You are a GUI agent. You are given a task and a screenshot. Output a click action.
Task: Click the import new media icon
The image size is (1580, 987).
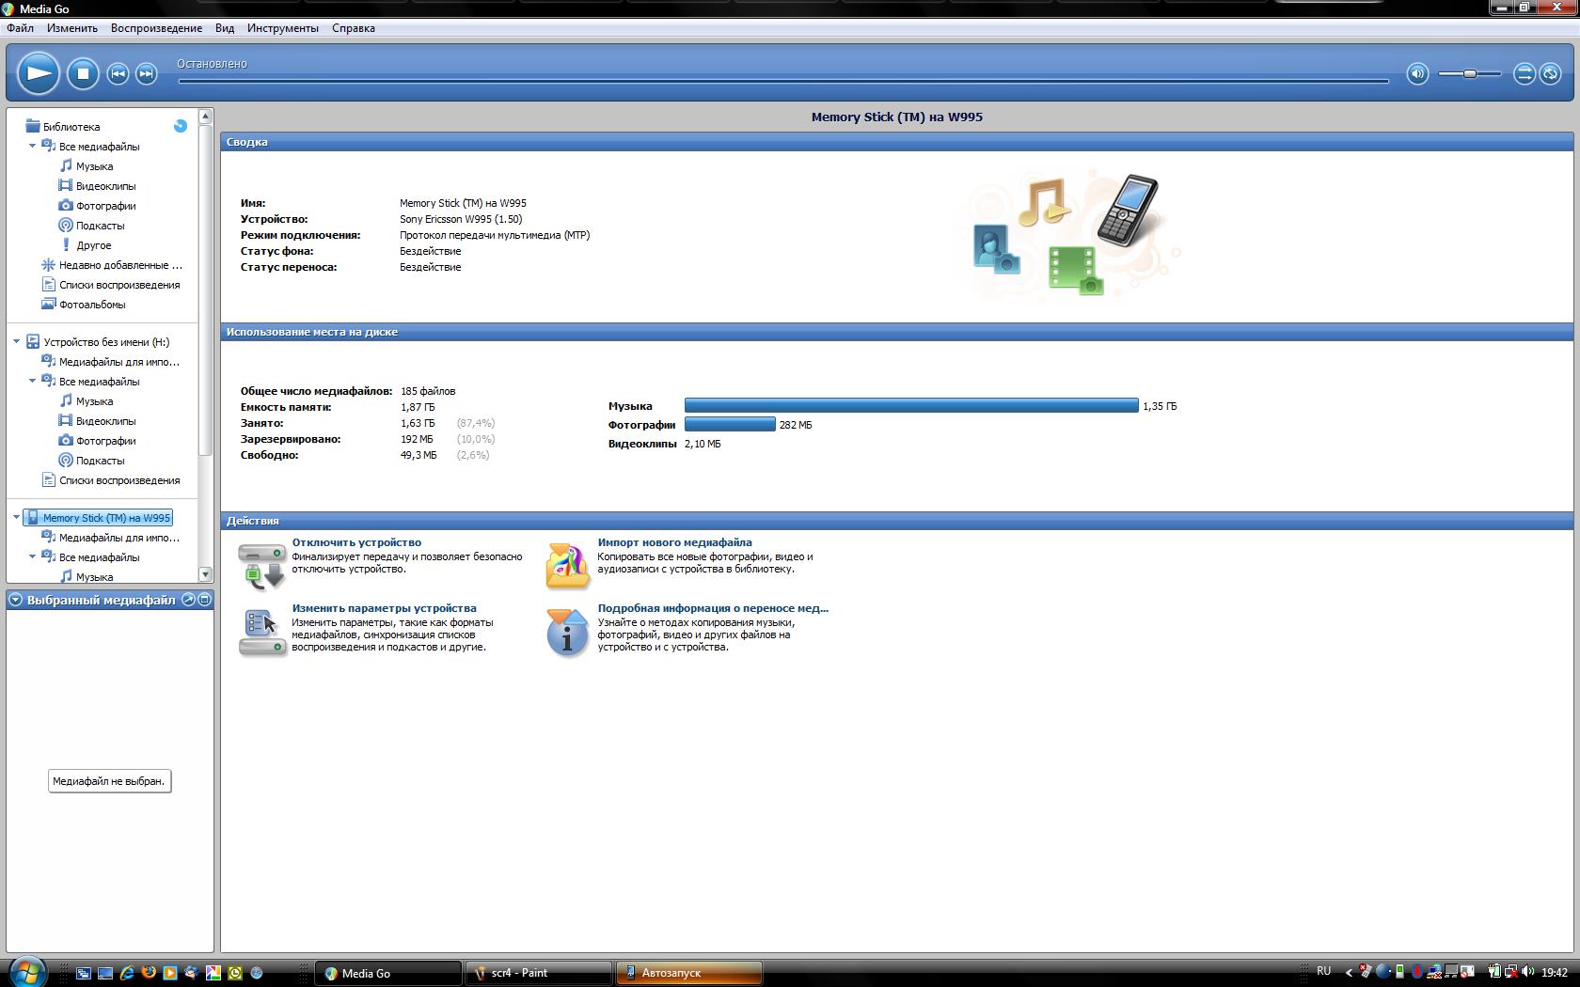pyautogui.click(x=567, y=565)
